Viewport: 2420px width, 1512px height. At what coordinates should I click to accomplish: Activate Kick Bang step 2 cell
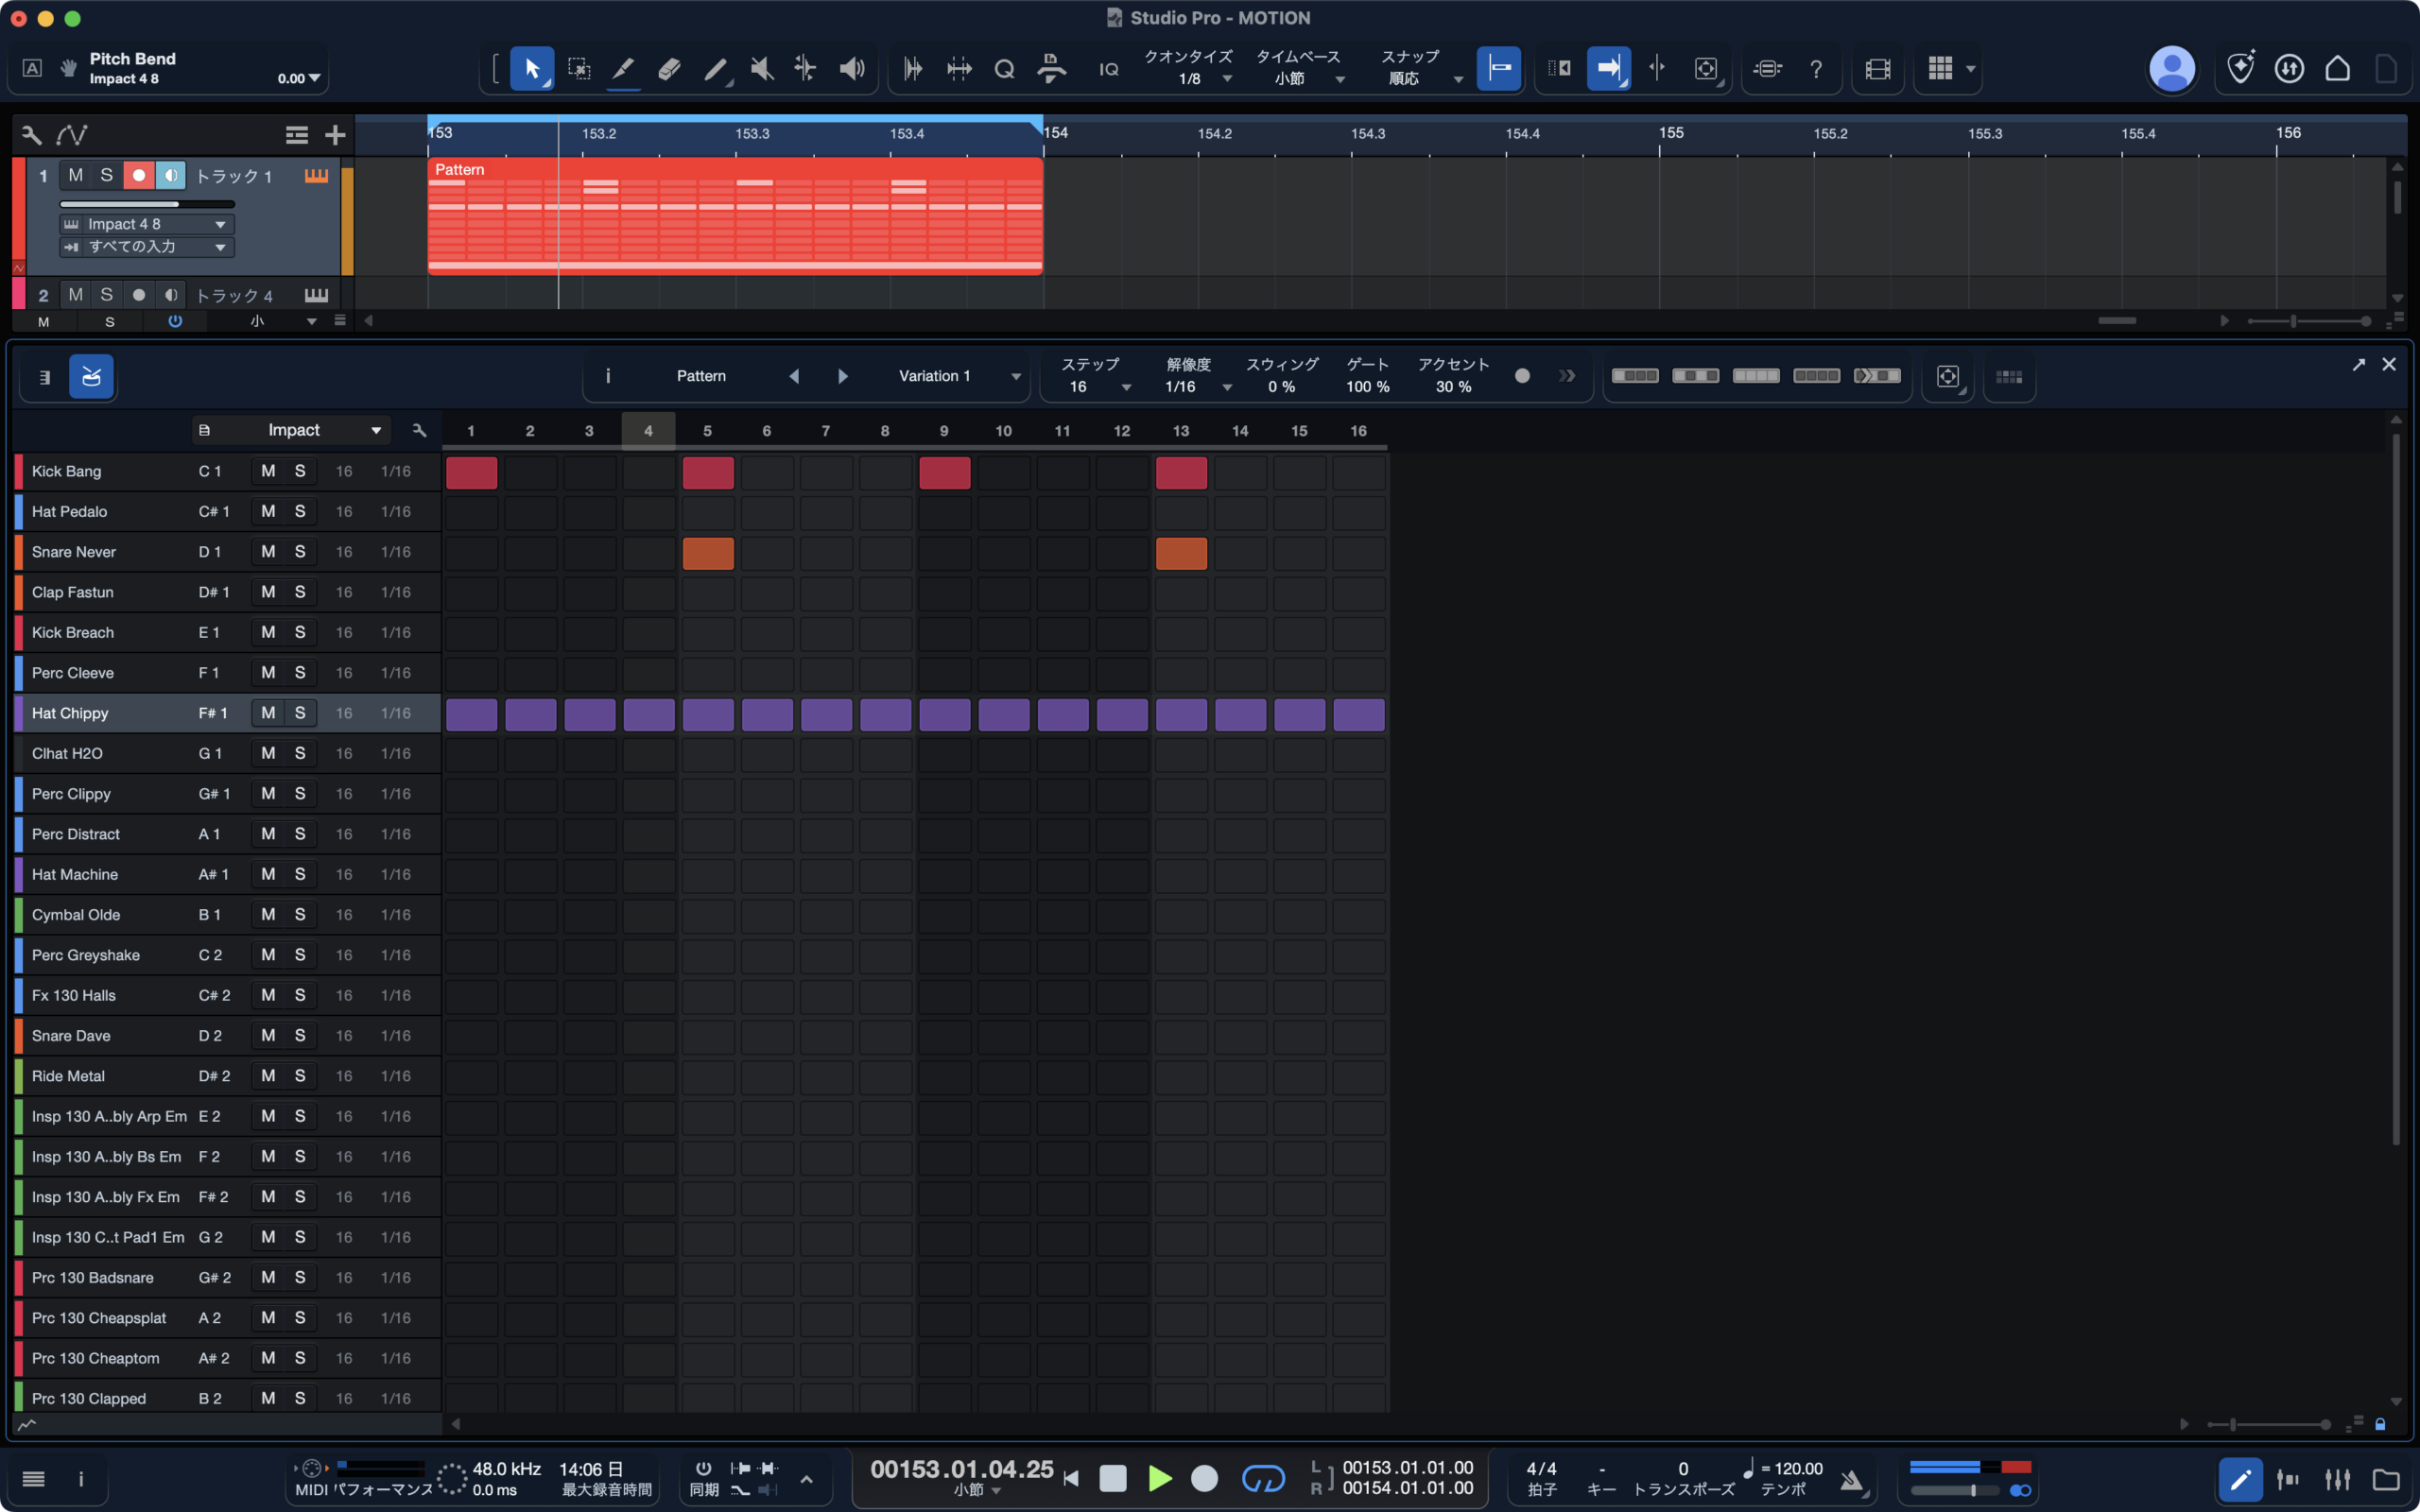[x=530, y=473]
